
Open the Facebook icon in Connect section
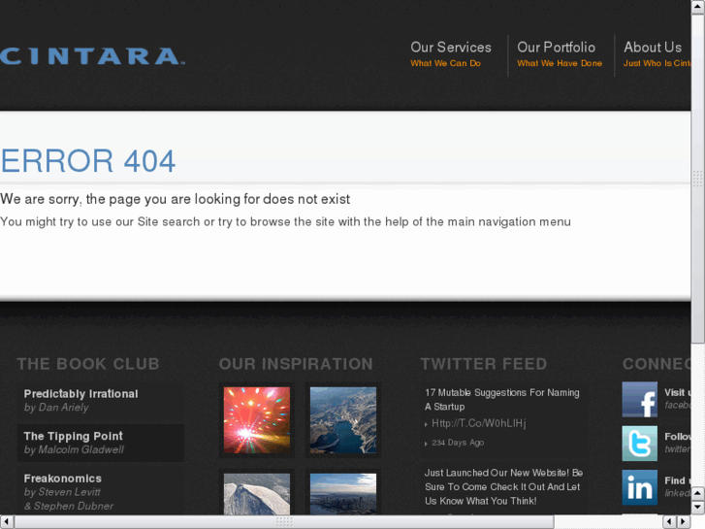click(x=639, y=399)
